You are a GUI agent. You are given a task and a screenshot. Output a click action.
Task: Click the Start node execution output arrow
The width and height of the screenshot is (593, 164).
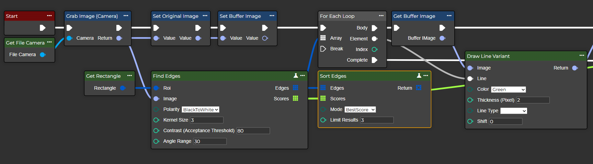pyautogui.click(x=43, y=28)
